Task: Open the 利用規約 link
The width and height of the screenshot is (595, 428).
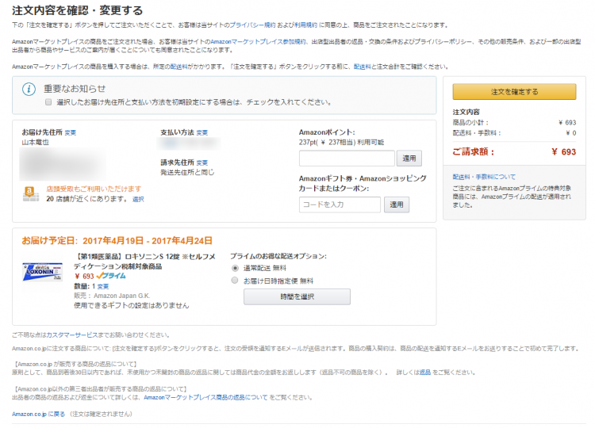Action: pos(306,25)
